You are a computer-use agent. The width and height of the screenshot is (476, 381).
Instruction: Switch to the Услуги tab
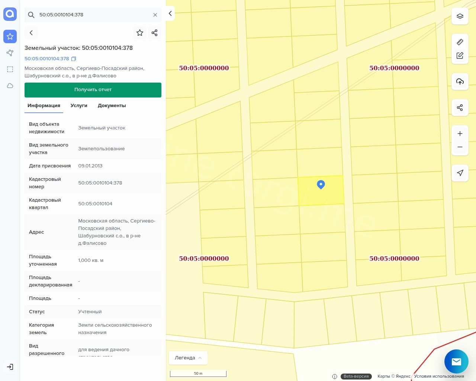click(x=79, y=106)
